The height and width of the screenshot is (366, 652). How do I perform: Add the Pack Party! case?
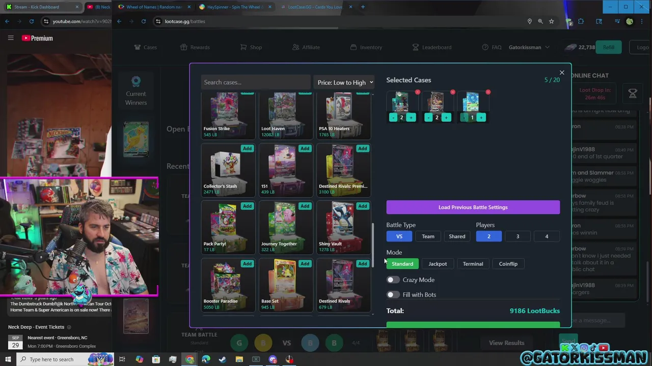(x=247, y=206)
